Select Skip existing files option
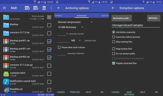The image size is (163, 96). [114, 42]
